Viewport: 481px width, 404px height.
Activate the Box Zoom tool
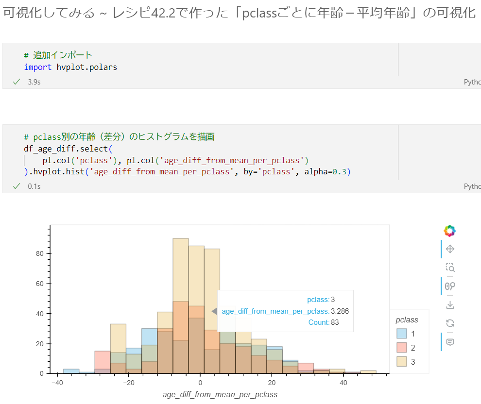coord(450,267)
